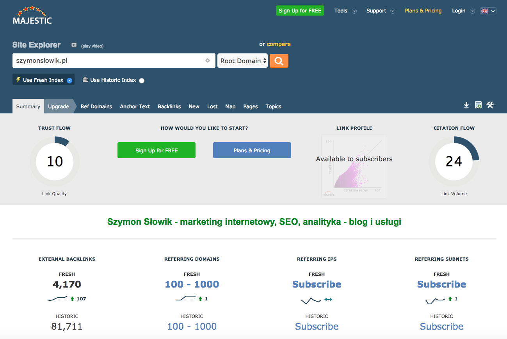Viewport: 507px width, 339px height.
Task: Switch to the Summary tab
Action: point(28,106)
